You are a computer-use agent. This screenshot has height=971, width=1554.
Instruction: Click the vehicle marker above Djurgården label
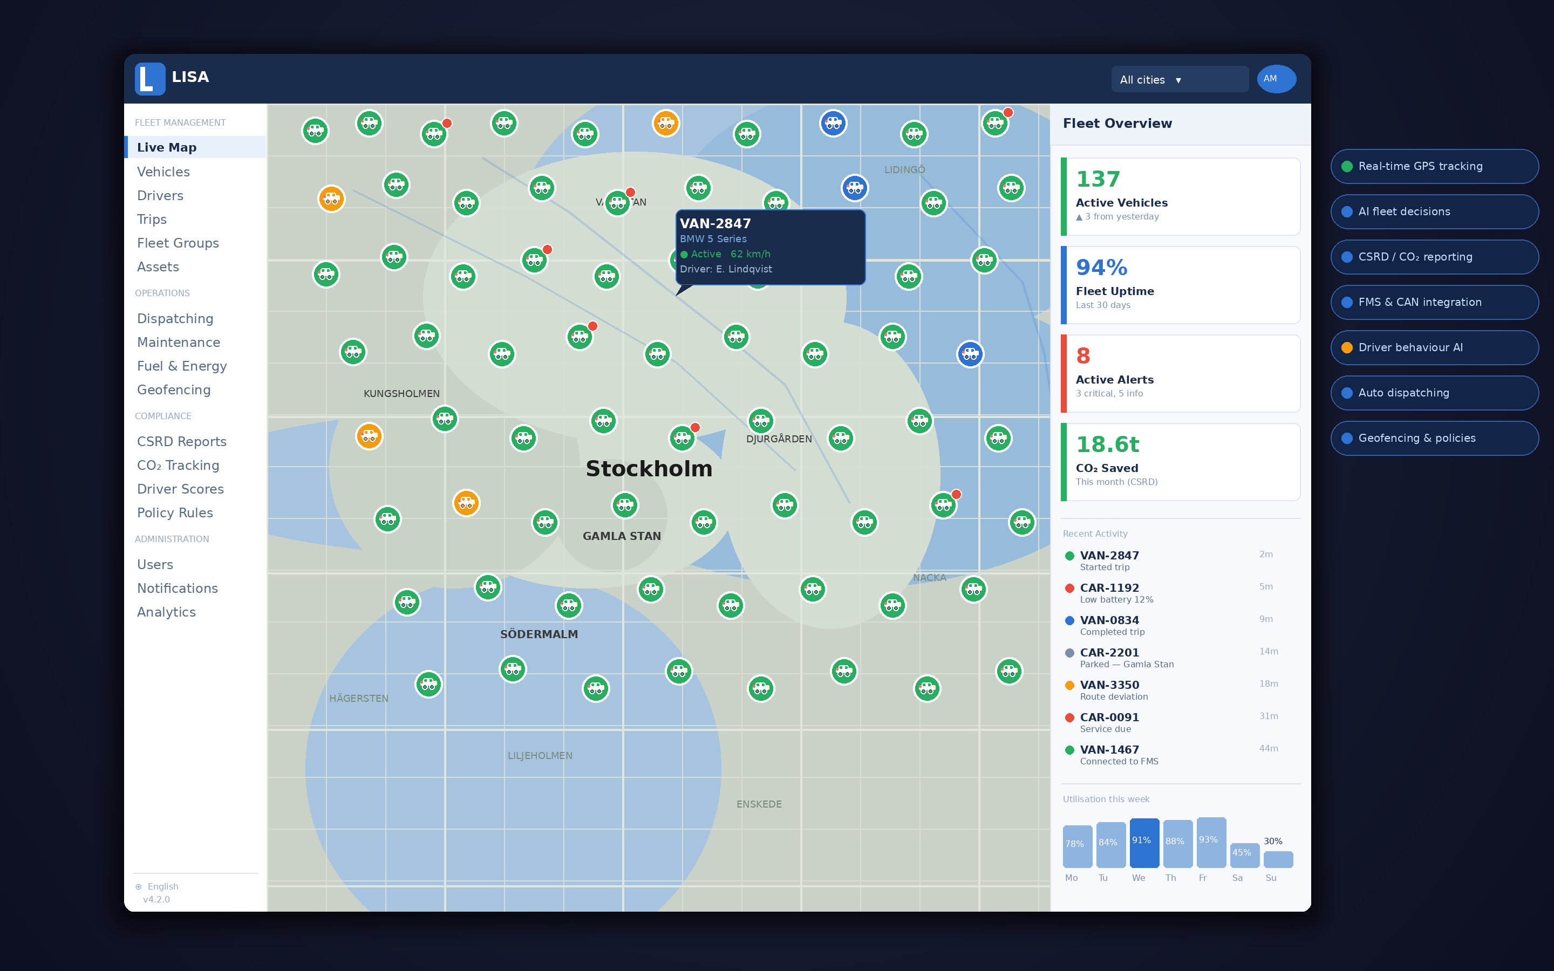click(x=761, y=421)
